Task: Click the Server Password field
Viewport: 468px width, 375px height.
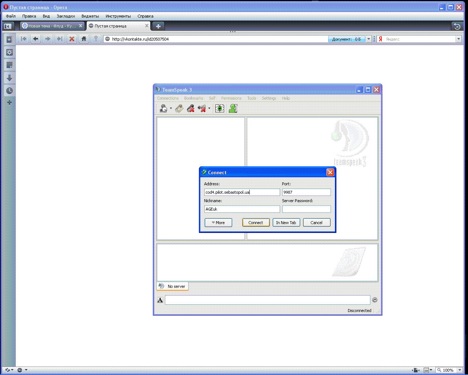Action: point(306,209)
